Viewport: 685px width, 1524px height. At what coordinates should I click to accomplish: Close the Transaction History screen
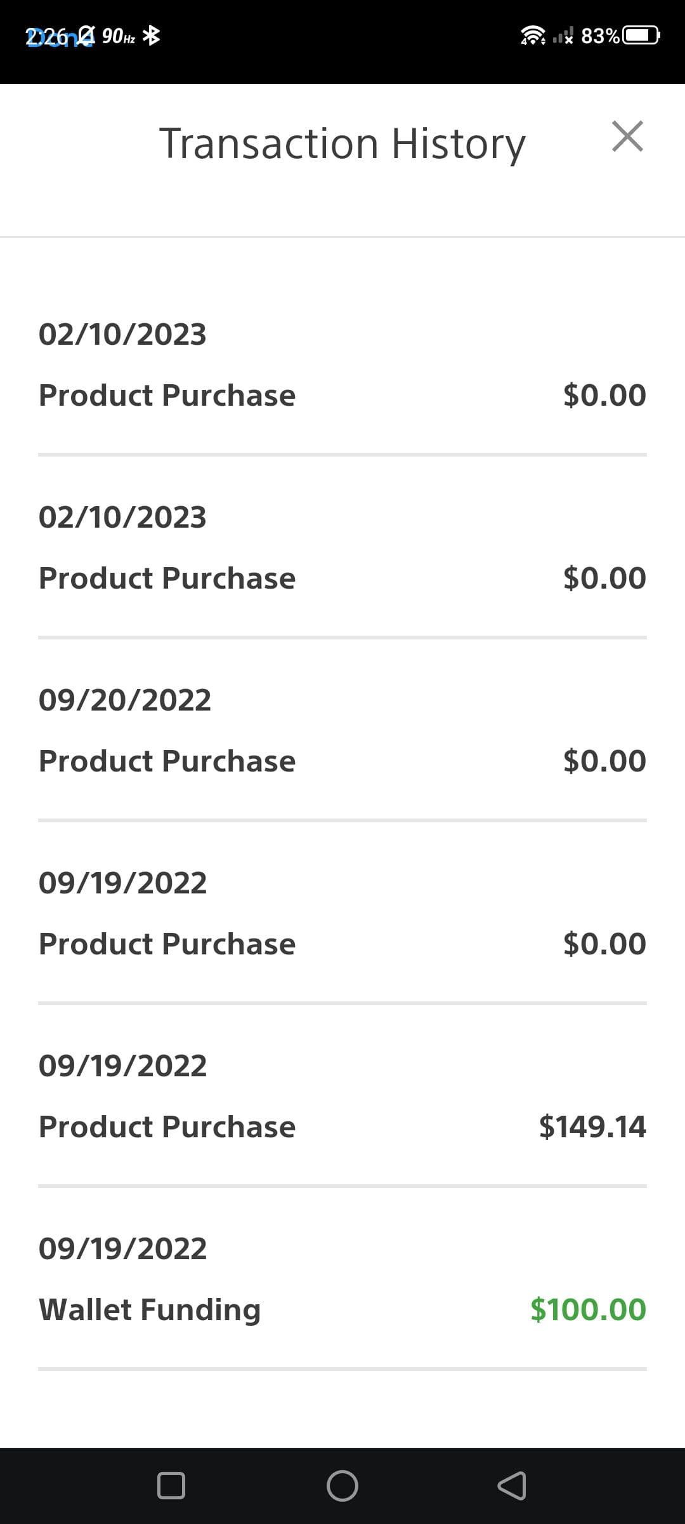627,137
